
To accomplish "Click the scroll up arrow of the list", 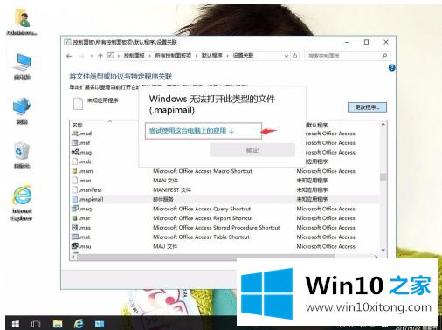I will click(x=383, y=124).
